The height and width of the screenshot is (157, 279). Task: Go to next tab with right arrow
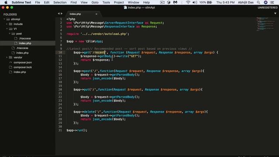coord(61,14)
